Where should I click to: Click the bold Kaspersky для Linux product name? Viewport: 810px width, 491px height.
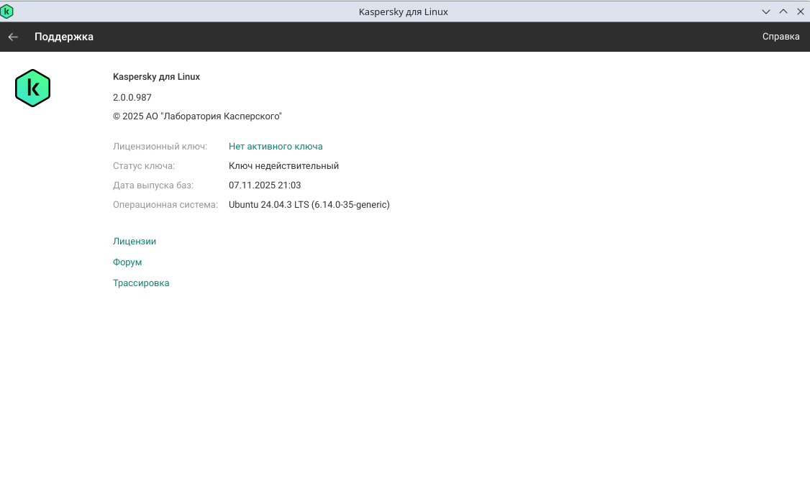pos(157,77)
